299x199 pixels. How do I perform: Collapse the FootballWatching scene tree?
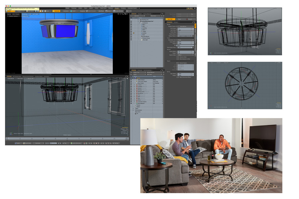click(138, 21)
